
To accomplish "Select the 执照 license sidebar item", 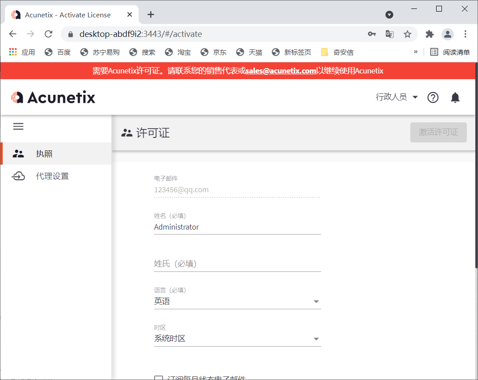I will tap(56, 154).
